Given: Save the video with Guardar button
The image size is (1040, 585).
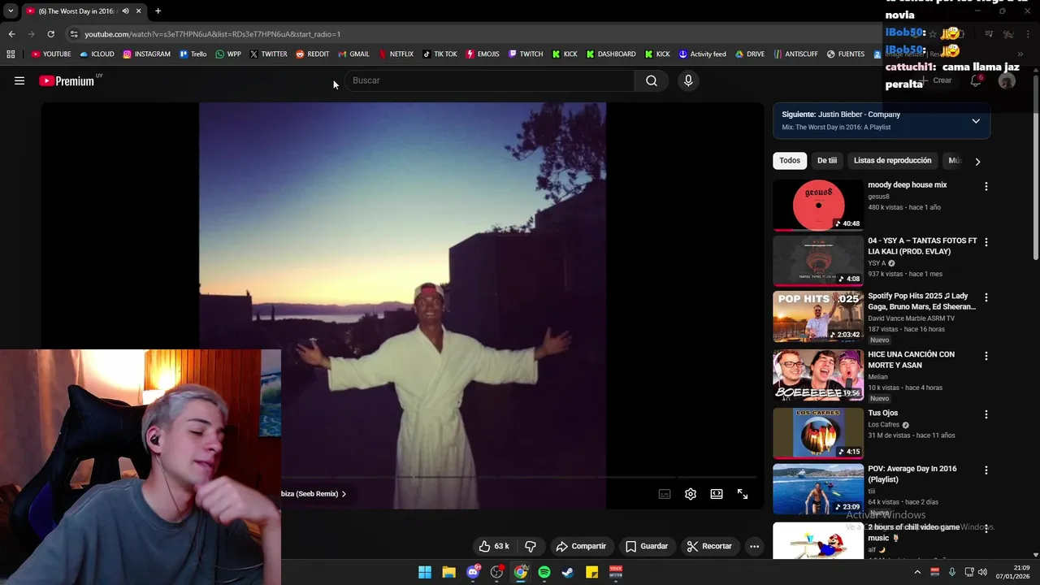Looking at the screenshot, I should coord(647,546).
